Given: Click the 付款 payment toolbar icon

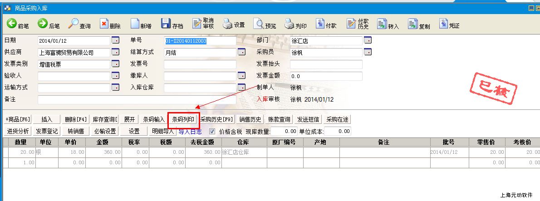Looking at the screenshot, I should click(x=320, y=24).
